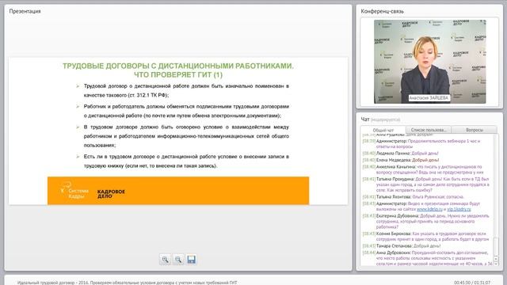Click the slide title about дистанционными работниками
The width and height of the screenshot is (507, 285).
(178, 70)
